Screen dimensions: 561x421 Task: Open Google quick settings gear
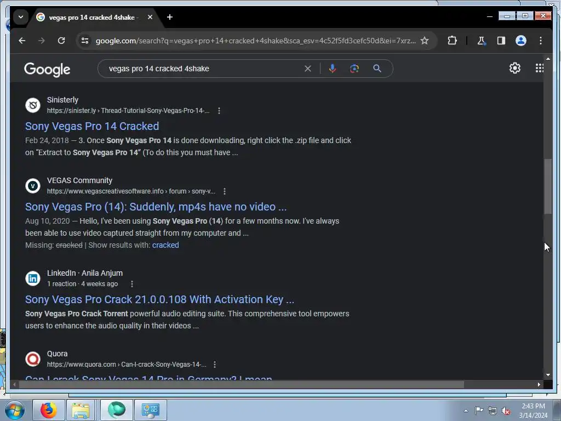514,68
